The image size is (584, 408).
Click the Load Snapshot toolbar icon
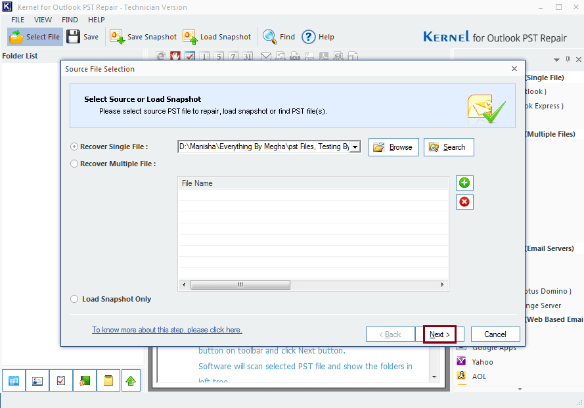pos(190,37)
